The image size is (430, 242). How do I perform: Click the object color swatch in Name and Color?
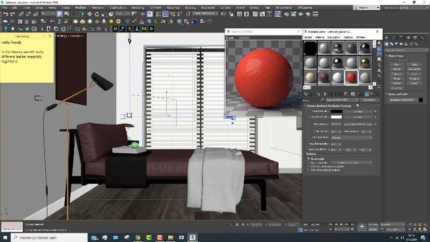(421, 100)
